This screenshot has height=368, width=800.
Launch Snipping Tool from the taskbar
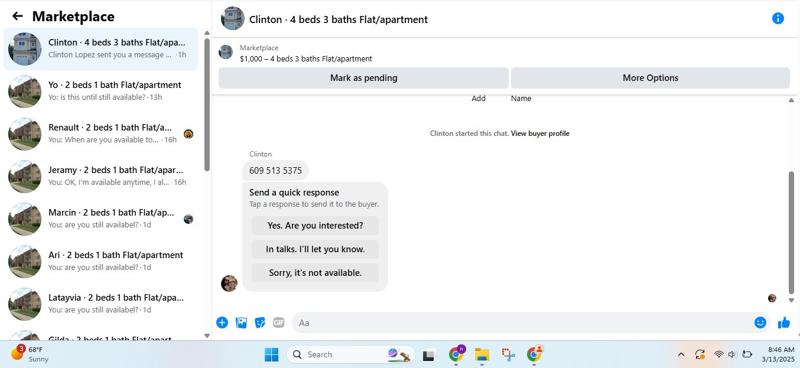(x=509, y=354)
